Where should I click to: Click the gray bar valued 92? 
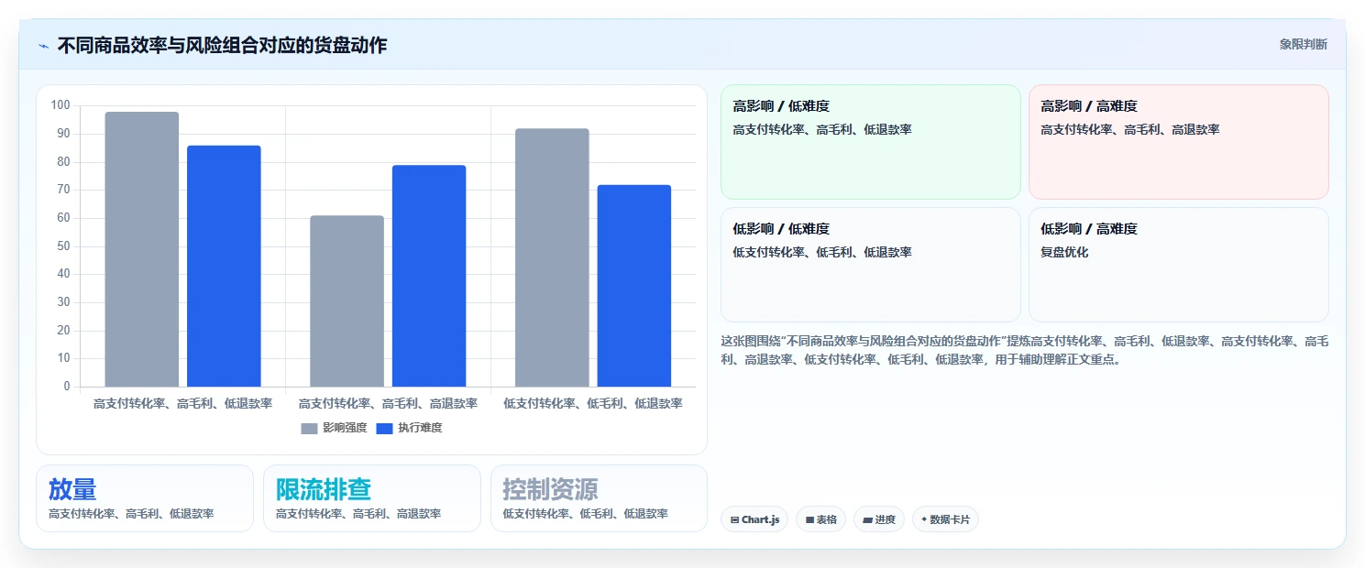coord(552,257)
